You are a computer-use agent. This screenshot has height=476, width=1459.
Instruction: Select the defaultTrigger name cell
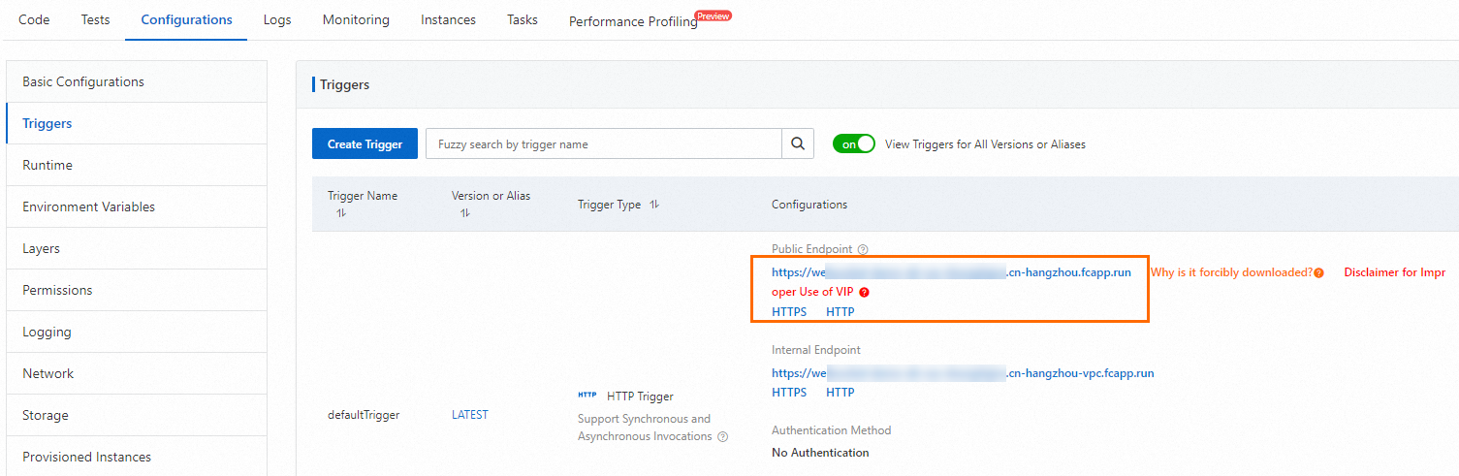tap(364, 415)
